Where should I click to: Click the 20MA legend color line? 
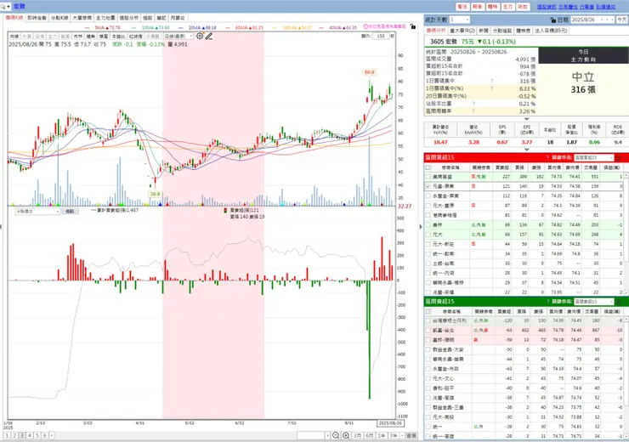181,28
